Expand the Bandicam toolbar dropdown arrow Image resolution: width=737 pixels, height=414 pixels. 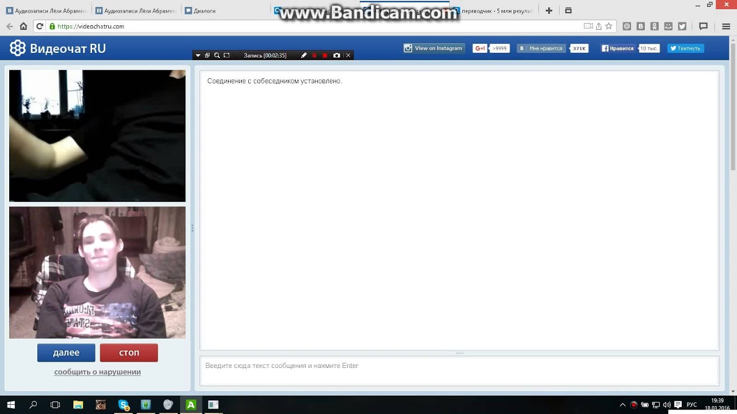pyautogui.click(x=198, y=56)
